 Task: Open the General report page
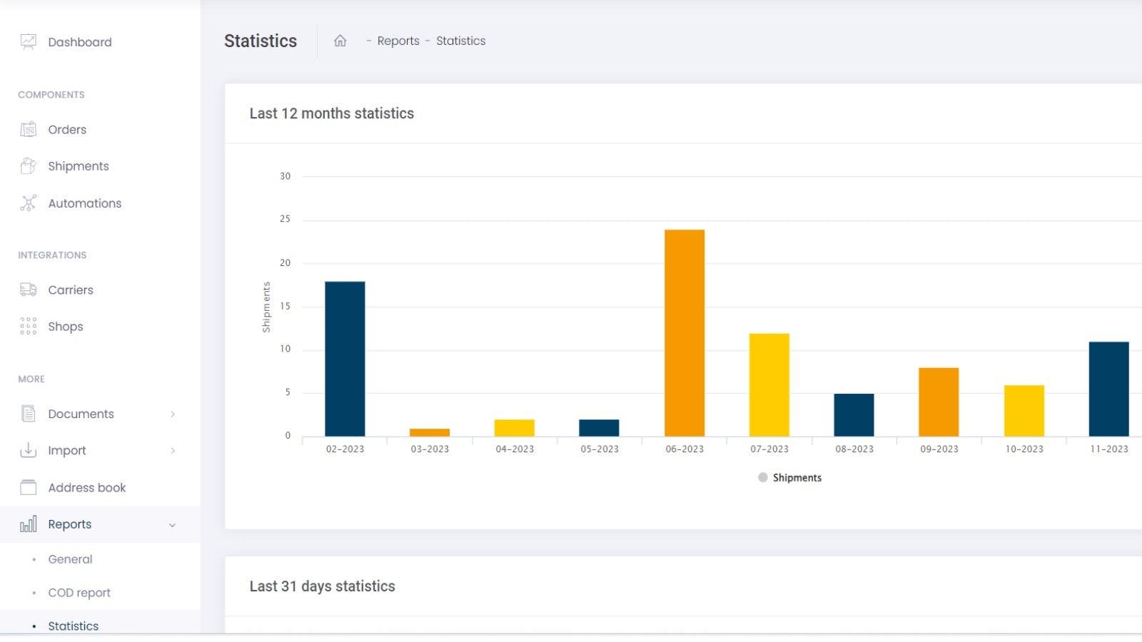coord(70,559)
